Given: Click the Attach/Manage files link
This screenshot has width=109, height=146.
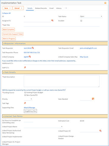Looking at the screenshot, I should (29, 108).
